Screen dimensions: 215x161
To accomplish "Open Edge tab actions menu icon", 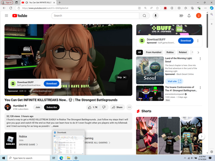I will coord(16,3).
